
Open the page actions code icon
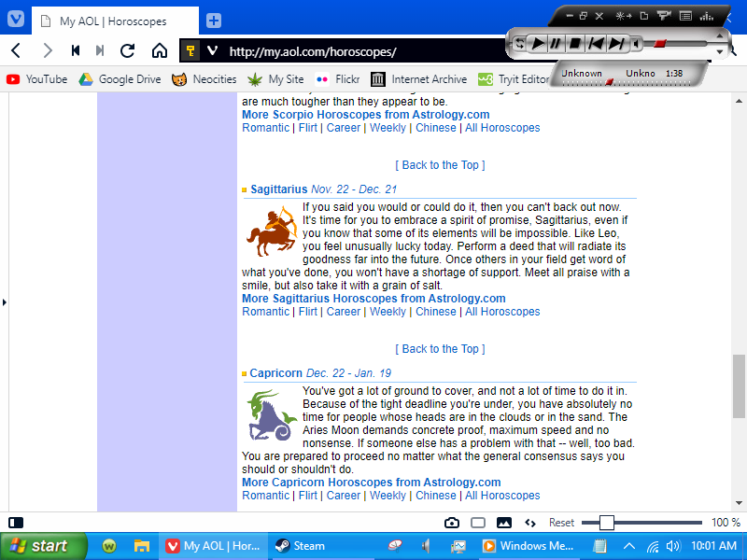530,523
